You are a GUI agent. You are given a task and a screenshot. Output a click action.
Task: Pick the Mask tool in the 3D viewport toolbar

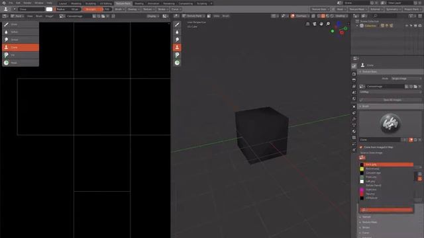177,63
